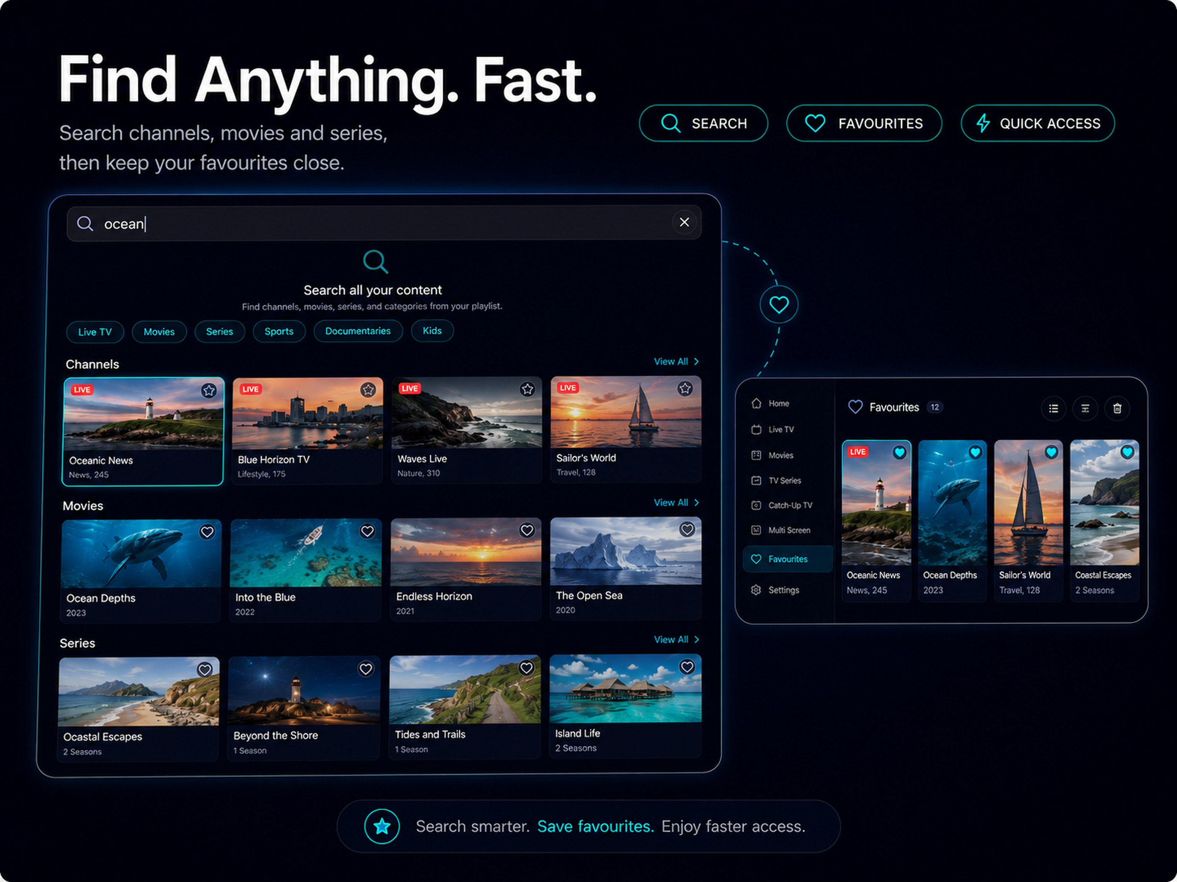Unfavourite Ocean Depths in Favourites panel
The image size is (1177, 882).
coord(975,453)
